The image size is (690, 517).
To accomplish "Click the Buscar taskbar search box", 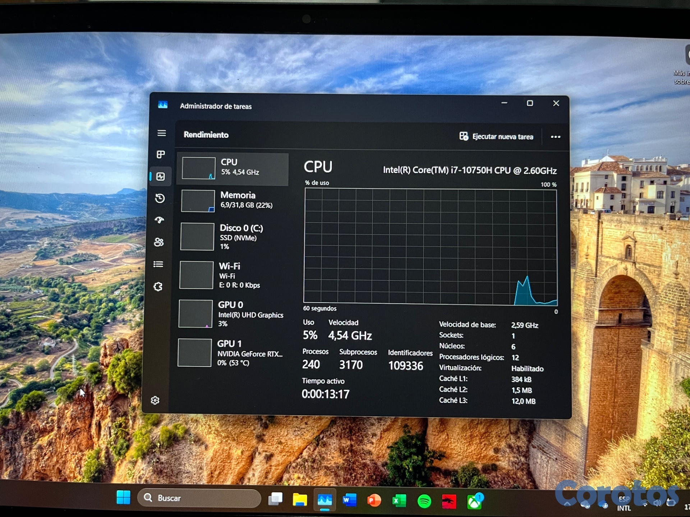I will tap(199, 498).
